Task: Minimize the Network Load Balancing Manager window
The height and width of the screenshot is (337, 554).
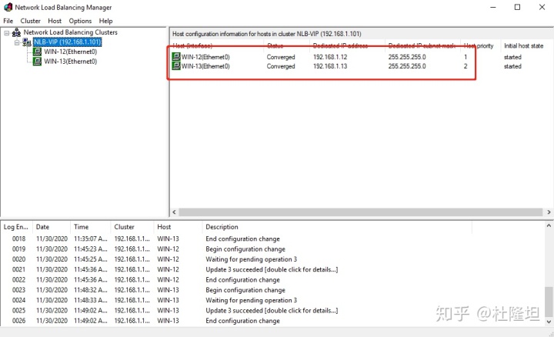Action: [493, 7]
